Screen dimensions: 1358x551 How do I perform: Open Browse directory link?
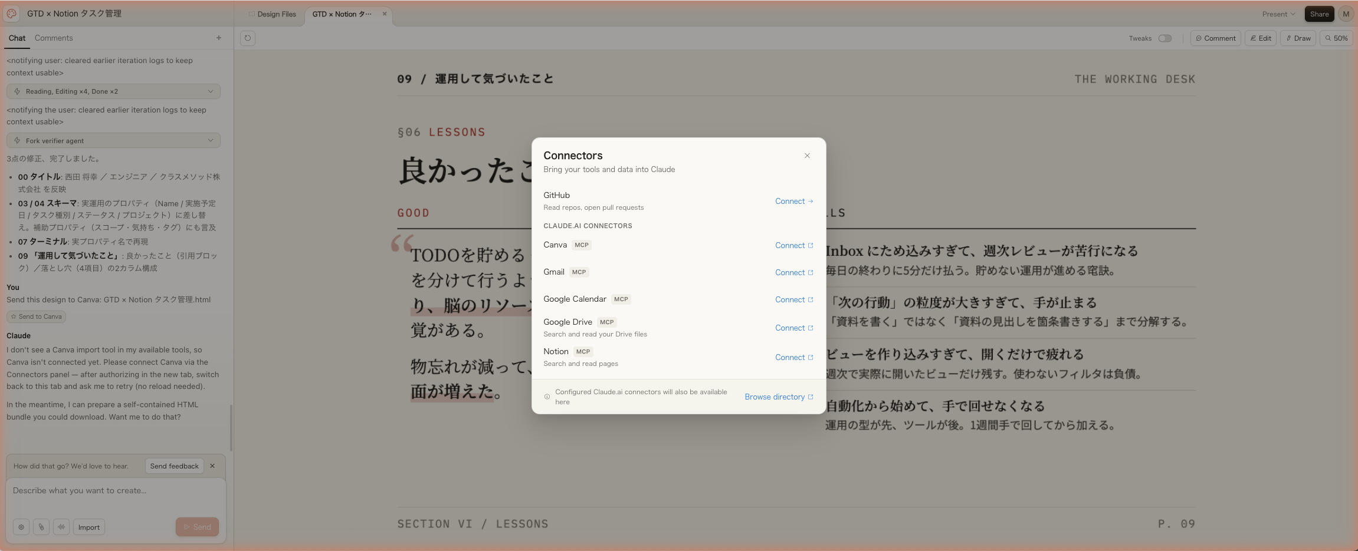(778, 397)
